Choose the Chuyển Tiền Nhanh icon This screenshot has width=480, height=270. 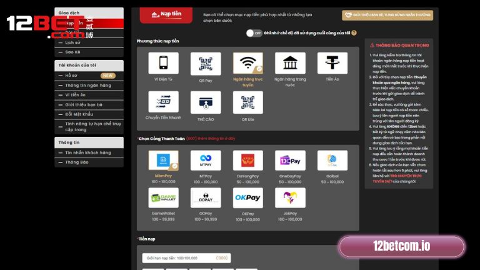pos(163,102)
